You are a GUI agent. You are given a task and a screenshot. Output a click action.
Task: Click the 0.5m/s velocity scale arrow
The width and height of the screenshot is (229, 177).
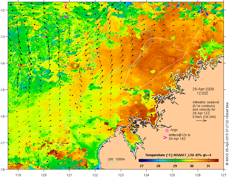click(201, 121)
